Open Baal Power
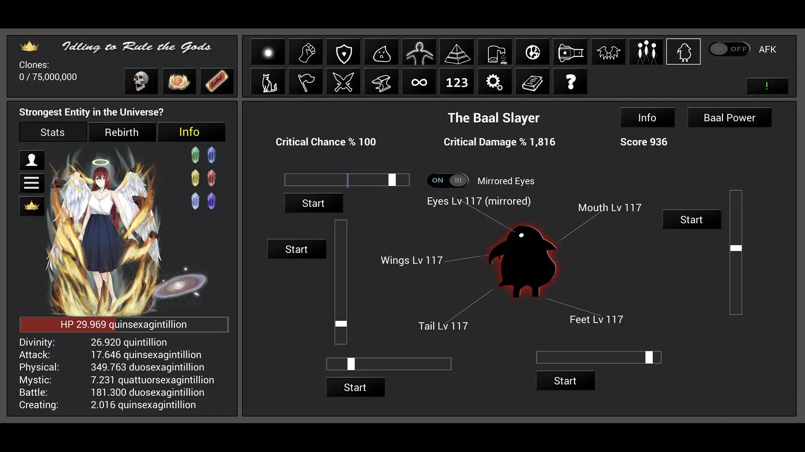Screen dimensions: 805x452 (729, 118)
